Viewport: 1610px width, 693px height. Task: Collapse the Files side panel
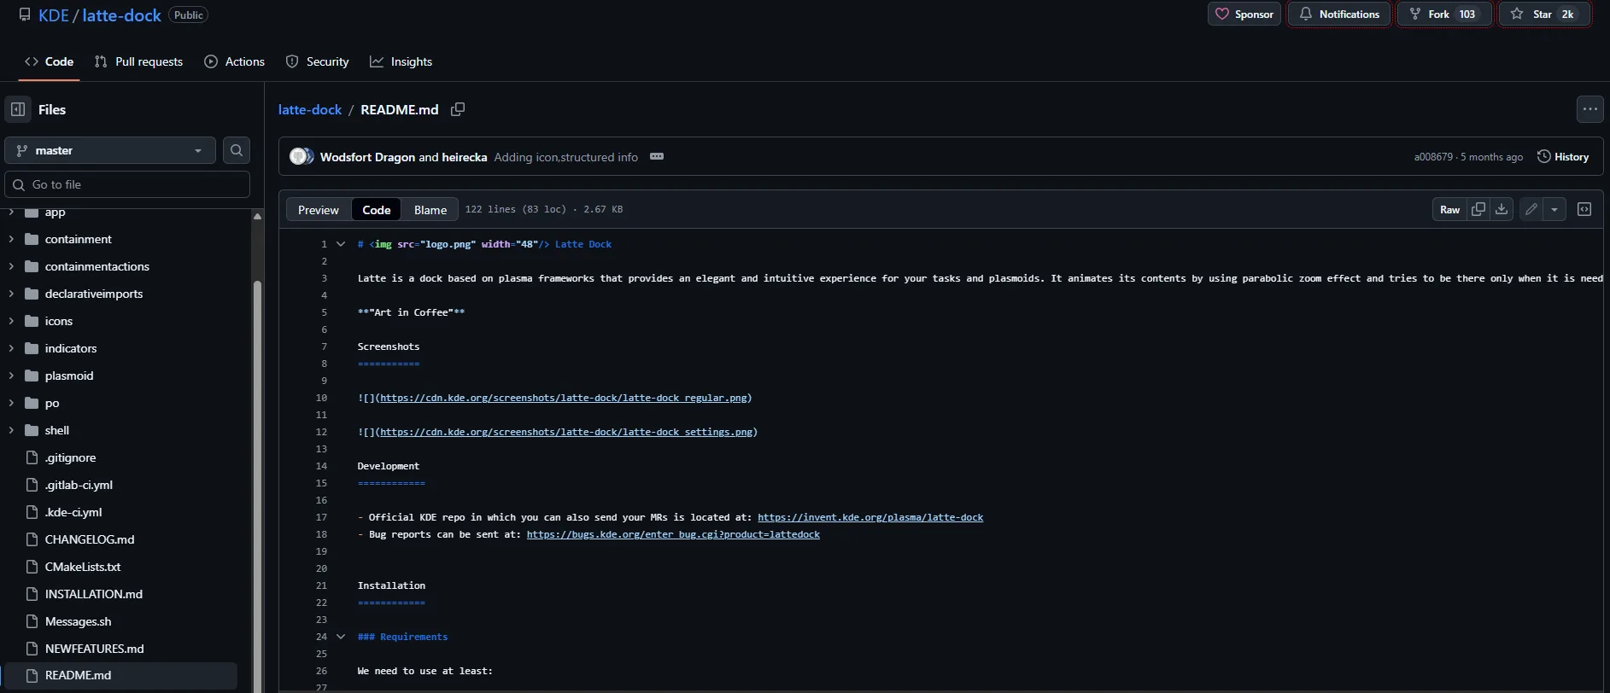coord(18,109)
